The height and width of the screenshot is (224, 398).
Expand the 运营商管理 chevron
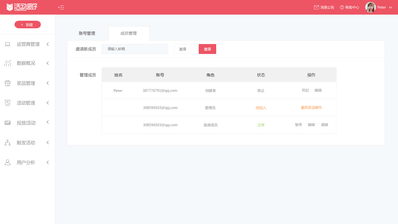(47, 44)
